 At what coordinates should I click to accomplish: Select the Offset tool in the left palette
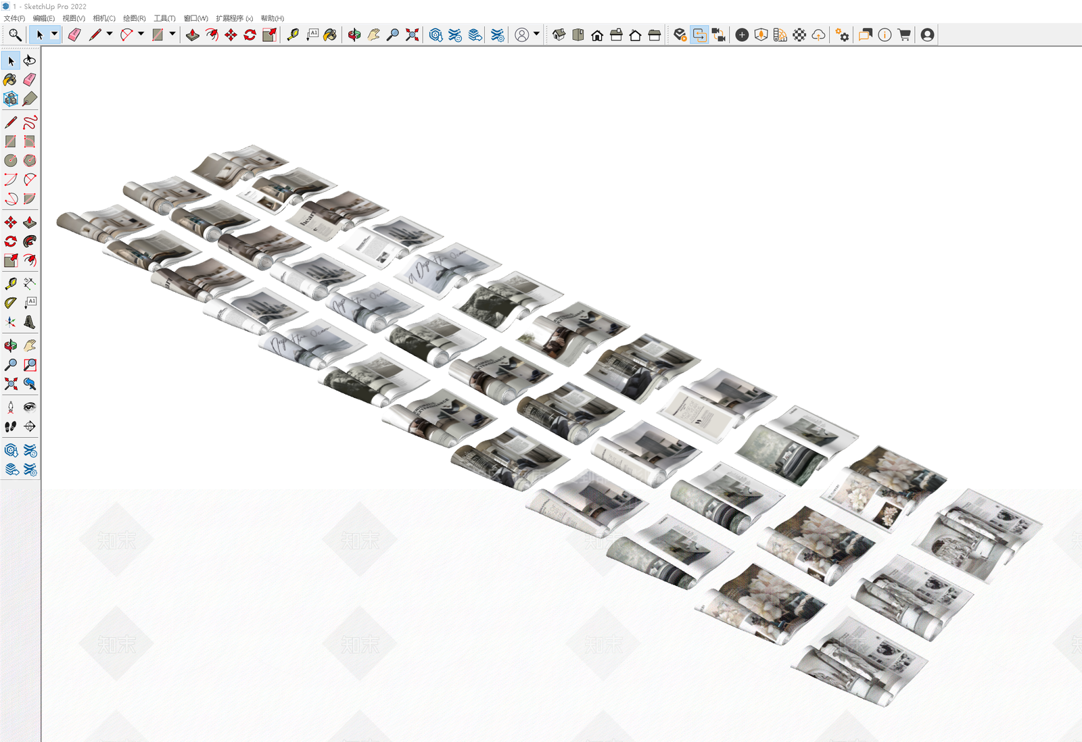[30, 260]
